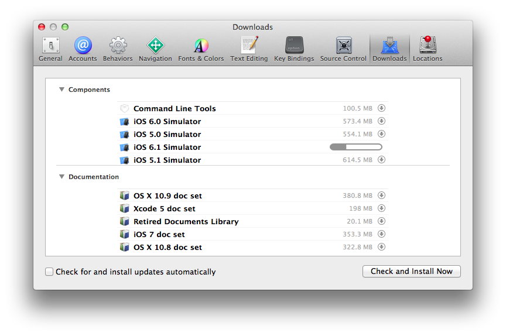Screen dimensions: 506x336
Task: Open the Key Bindings preferences
Action: pyautogui.click(x=294, y=49)
